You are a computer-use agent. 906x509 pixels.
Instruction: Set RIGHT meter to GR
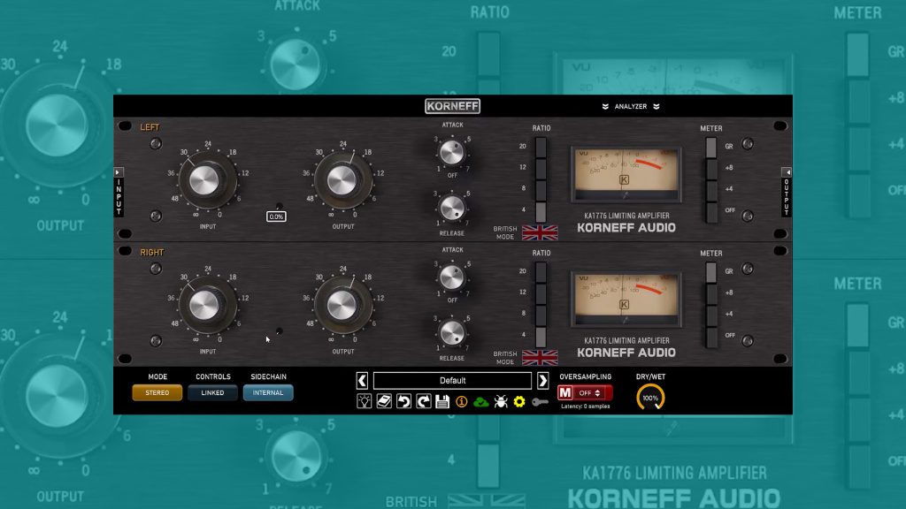click(x=711, y=272)
